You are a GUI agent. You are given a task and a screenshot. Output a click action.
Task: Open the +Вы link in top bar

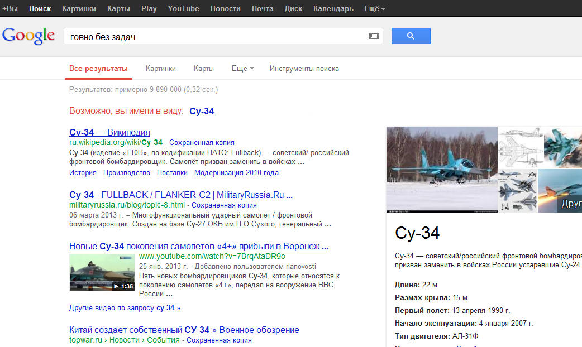(x=10, y=8)
